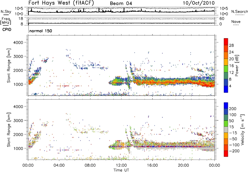
Task: Pick the light green 12–16 dB power swatch
Action: [x=226, y=69]
